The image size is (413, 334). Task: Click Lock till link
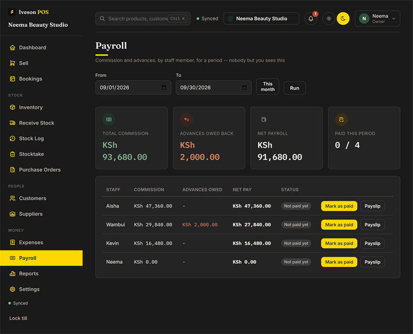coord(18,318)
